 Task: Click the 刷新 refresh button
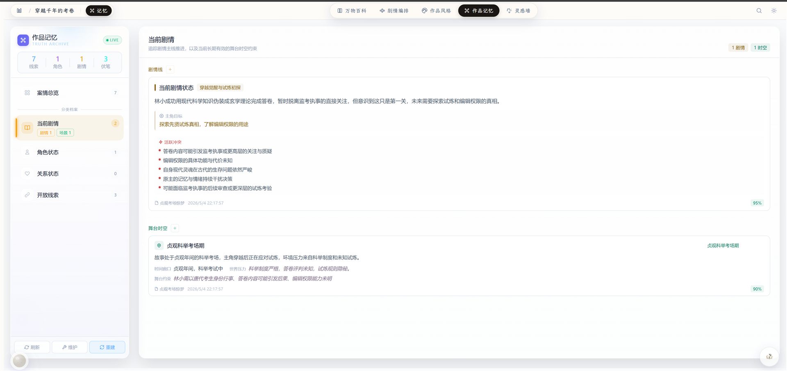(x=32, y=347)
